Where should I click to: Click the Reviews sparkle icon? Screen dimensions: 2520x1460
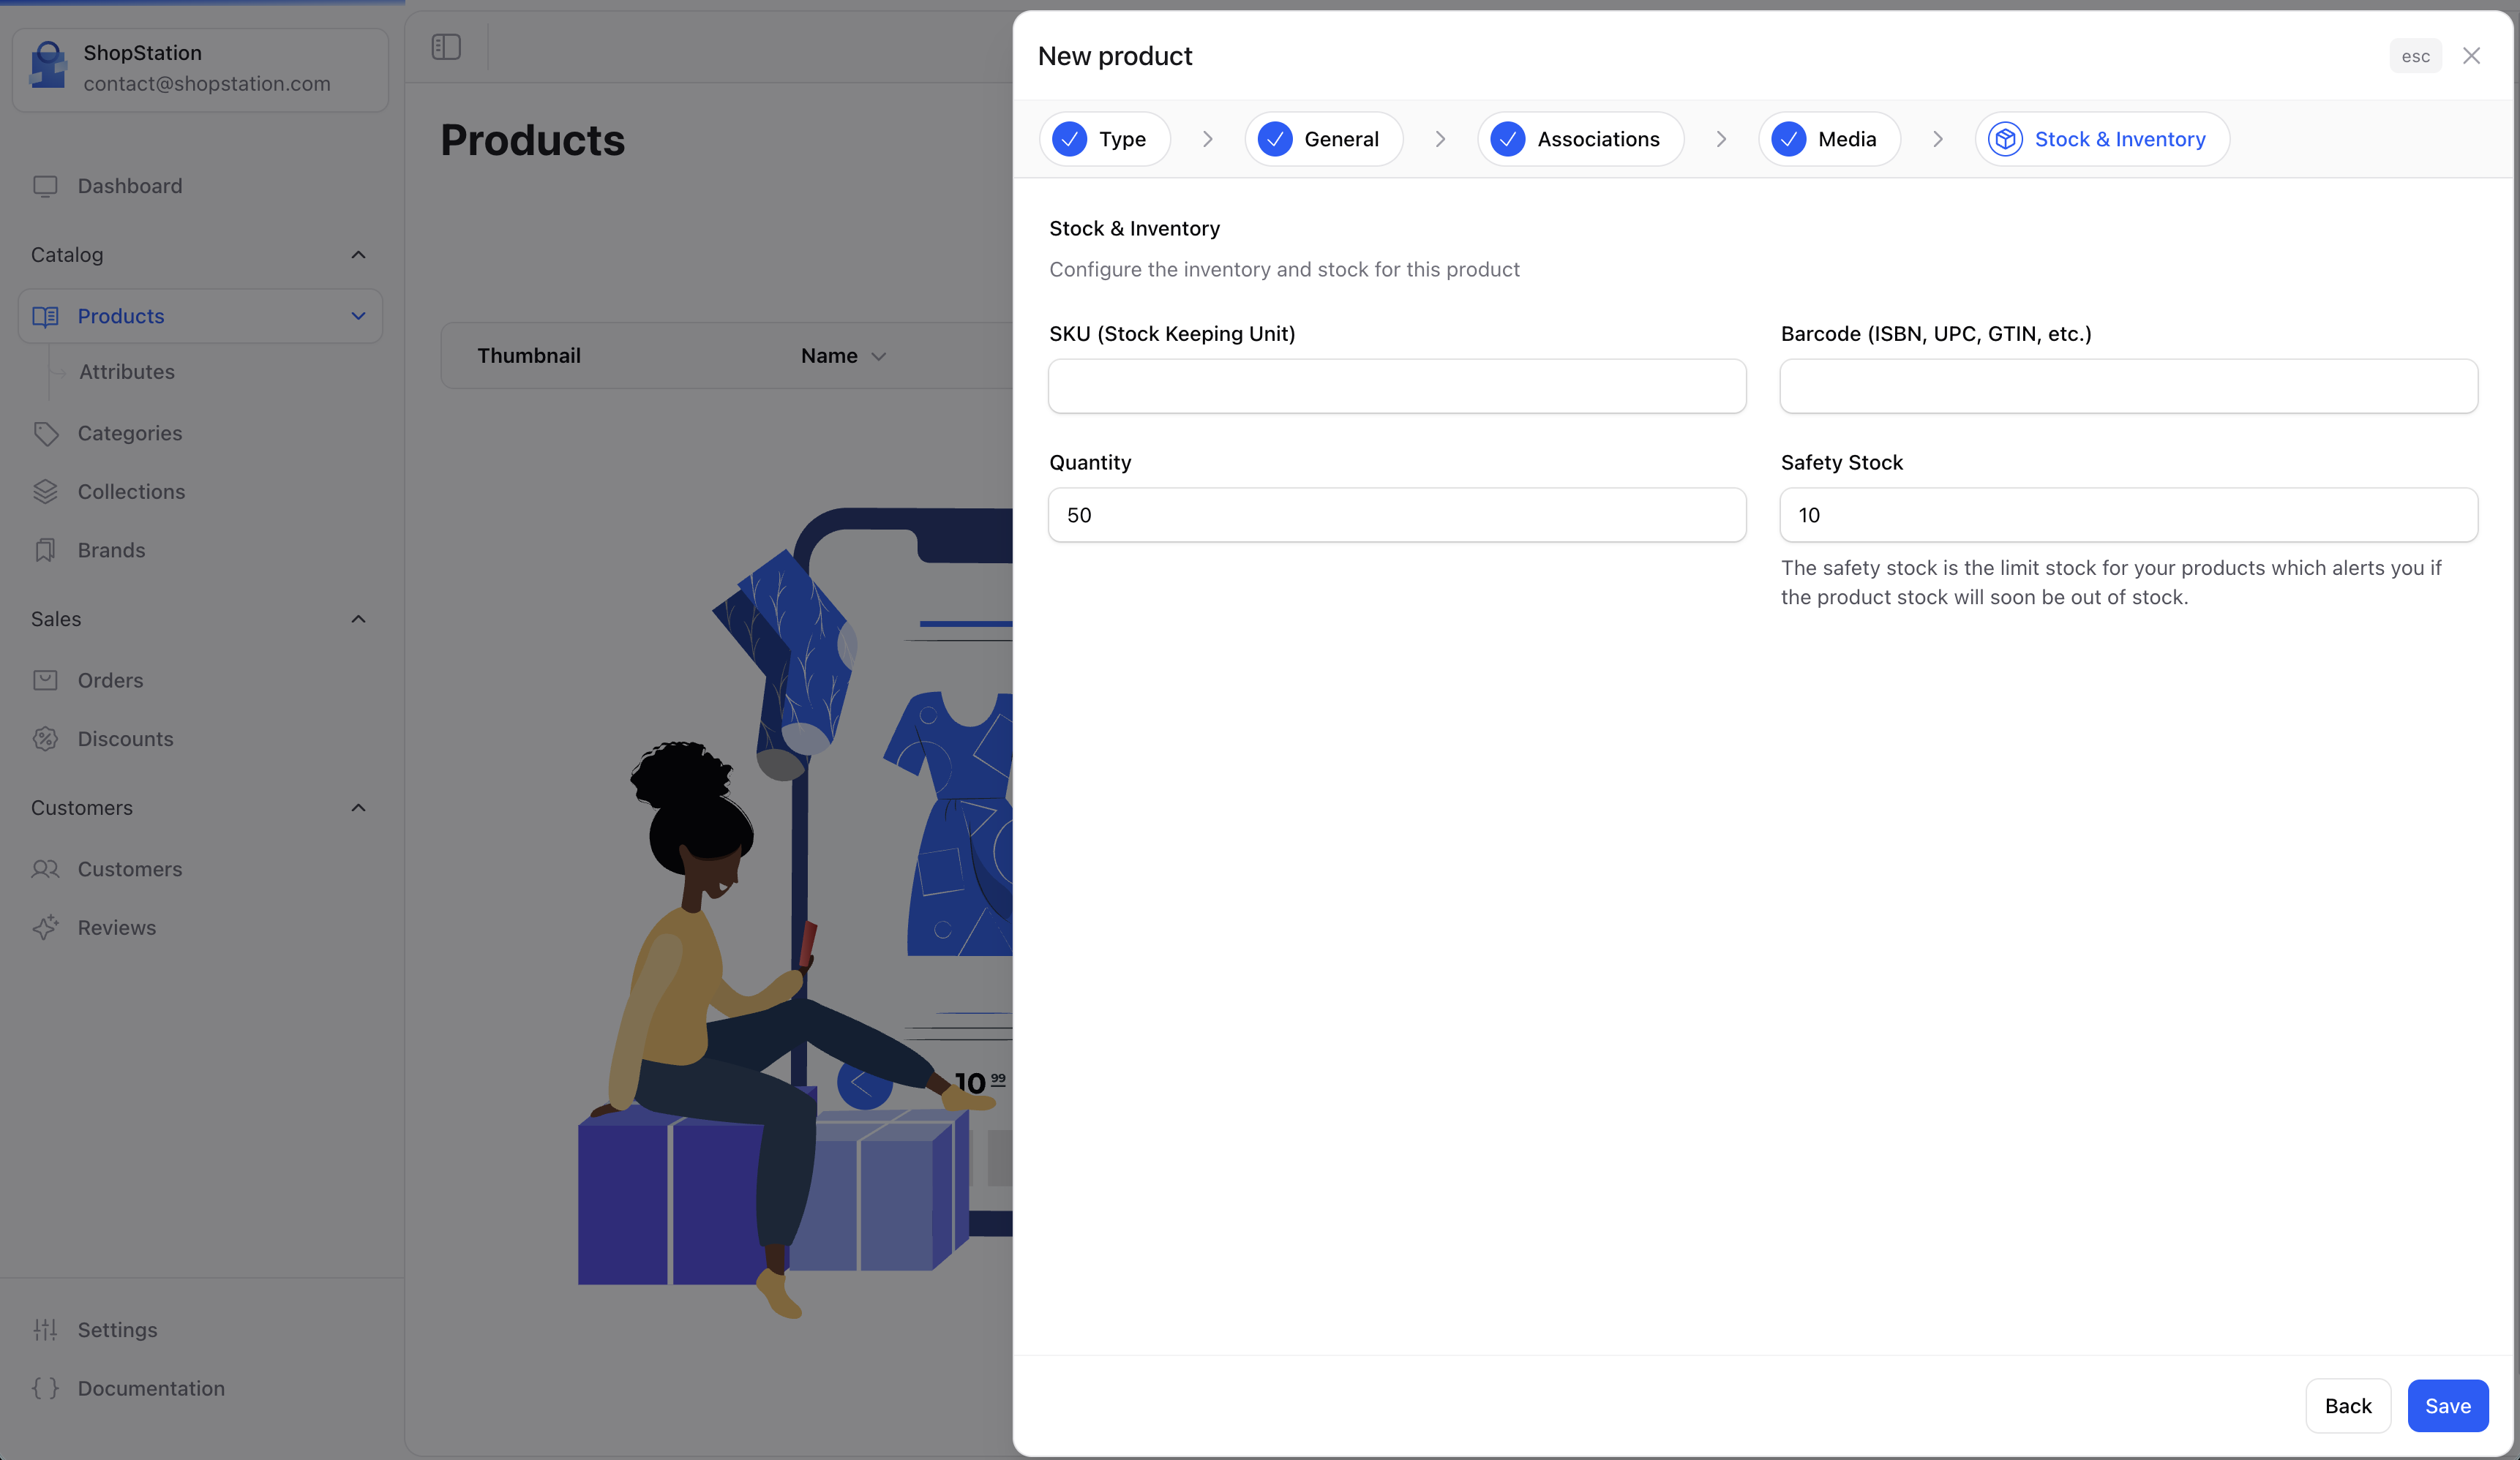coord(45,928)
